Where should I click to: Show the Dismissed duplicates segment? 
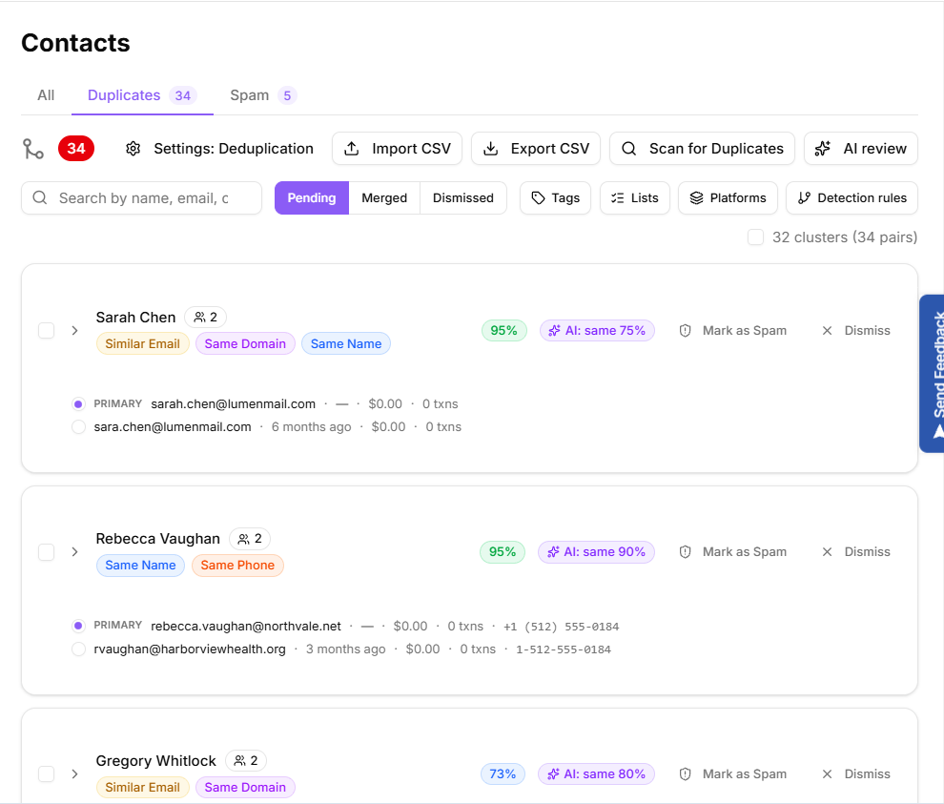pos(463,198)
